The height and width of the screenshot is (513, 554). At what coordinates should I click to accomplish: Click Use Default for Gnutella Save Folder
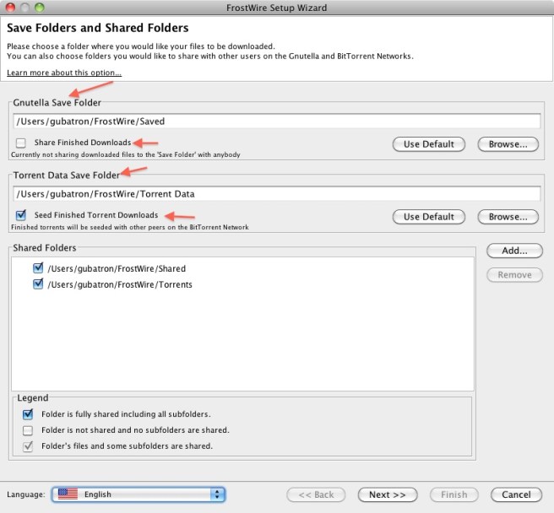tap(428, 144)
